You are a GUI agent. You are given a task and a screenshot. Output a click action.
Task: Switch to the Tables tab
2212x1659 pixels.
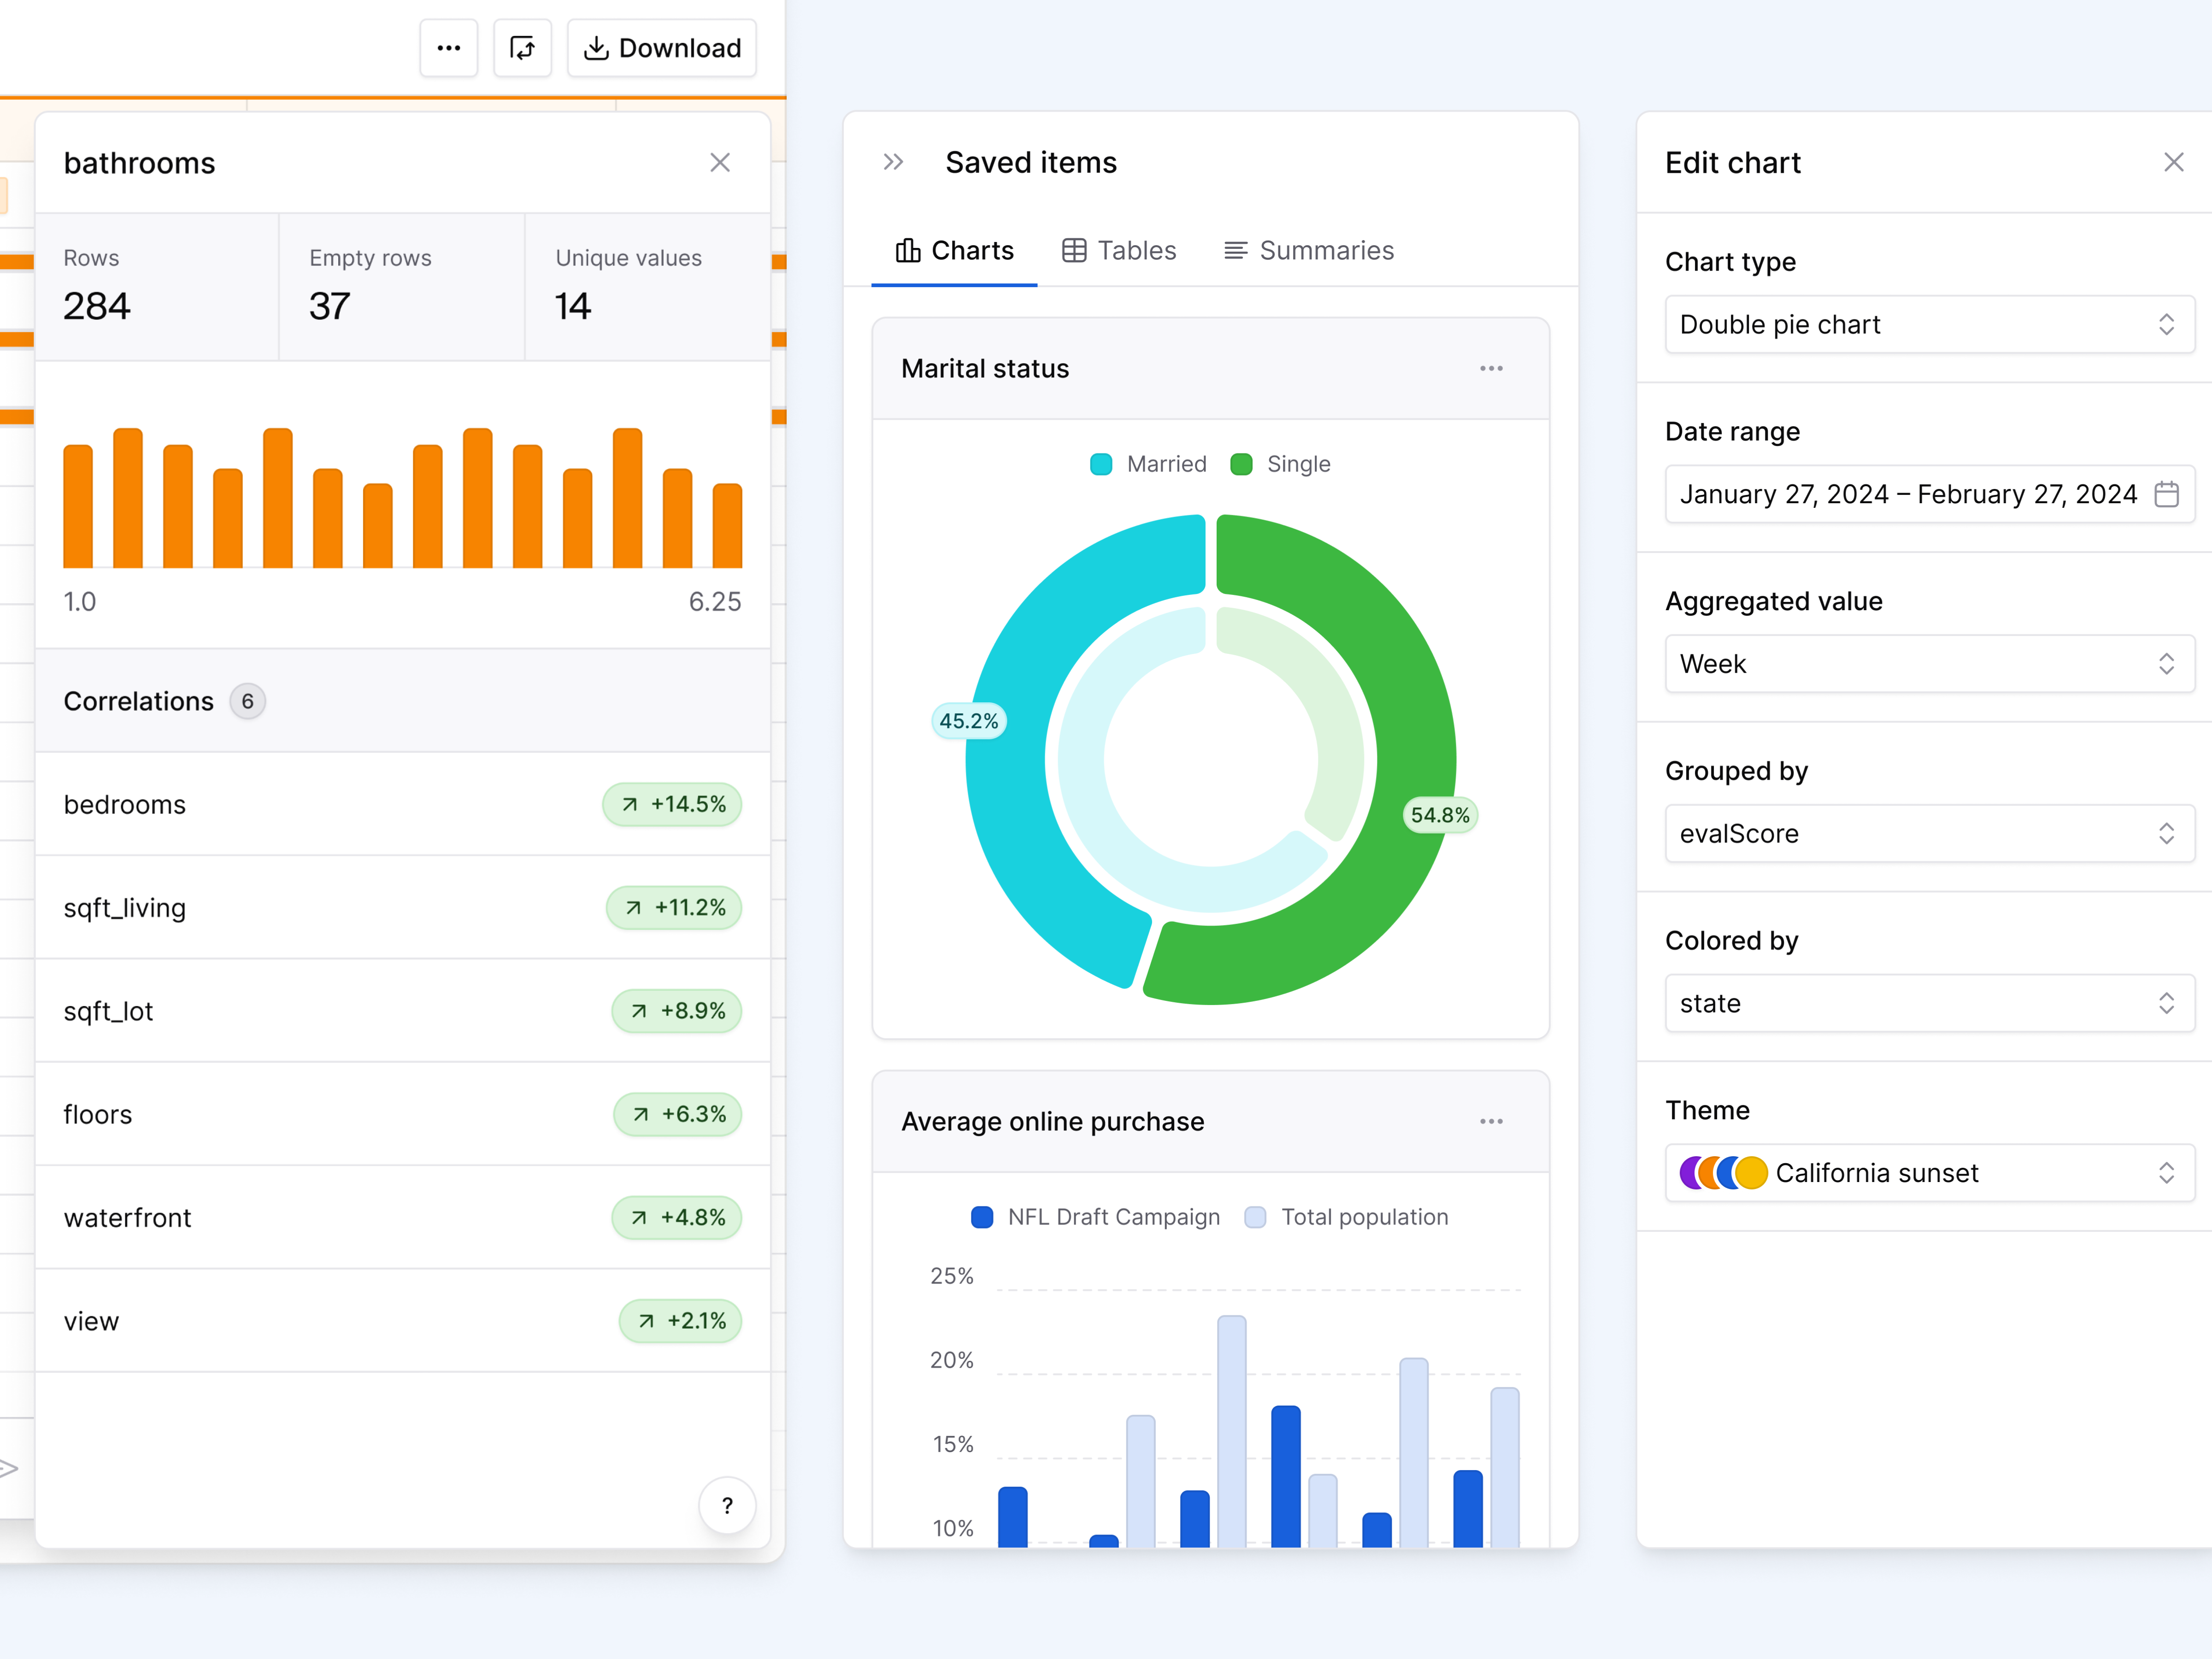pos(1119,250)
